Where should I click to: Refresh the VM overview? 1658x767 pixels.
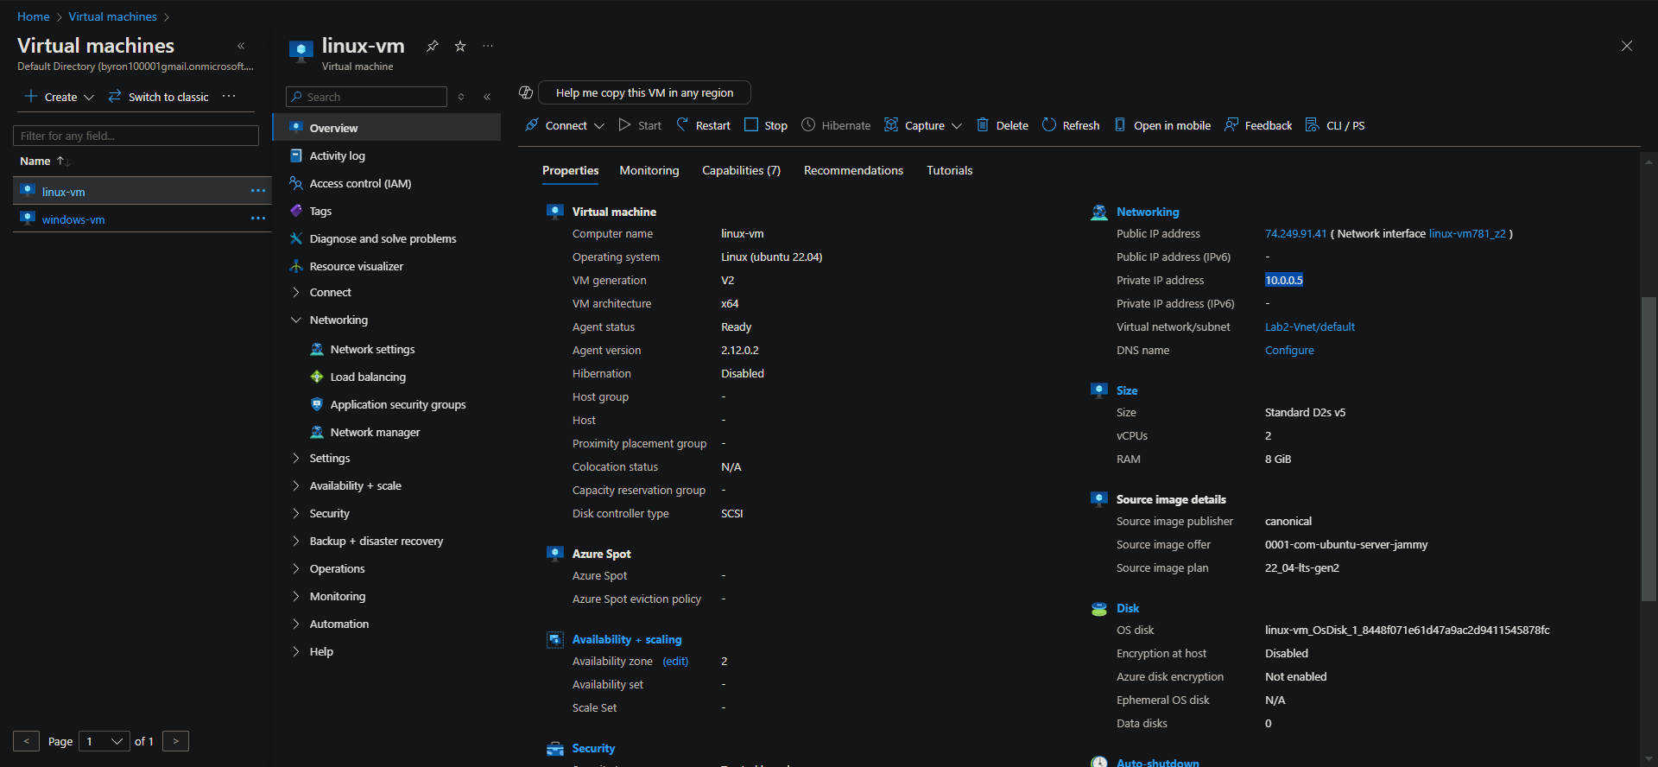click(x=1071, y=125)
